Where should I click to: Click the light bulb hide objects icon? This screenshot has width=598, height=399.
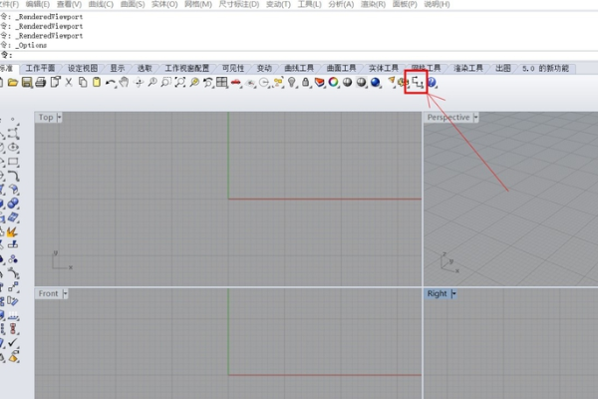pos(292,83)
